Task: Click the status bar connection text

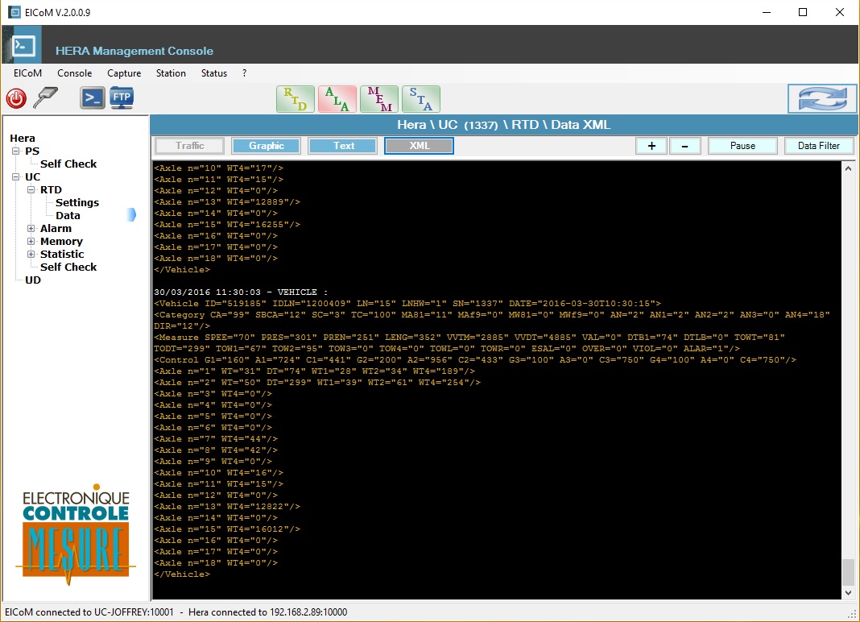Action: (176, 612)
